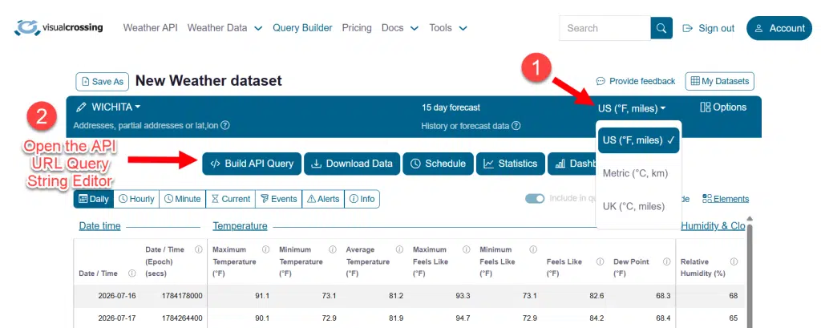
Task: Click Provide feedback link
Action: pos(636,81)
